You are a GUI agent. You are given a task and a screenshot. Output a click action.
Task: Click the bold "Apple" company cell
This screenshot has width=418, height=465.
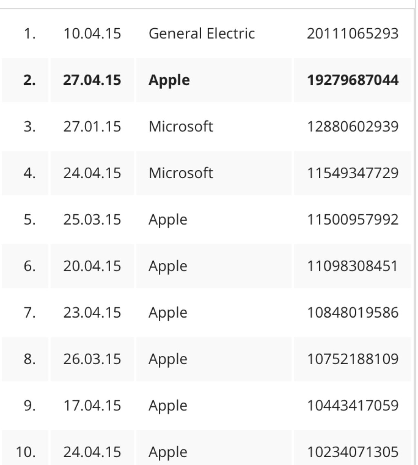[x=169, y=80]
